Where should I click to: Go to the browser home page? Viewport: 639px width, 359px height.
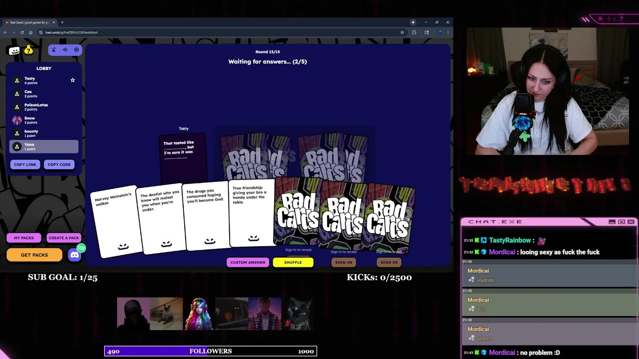click(30, 32)
